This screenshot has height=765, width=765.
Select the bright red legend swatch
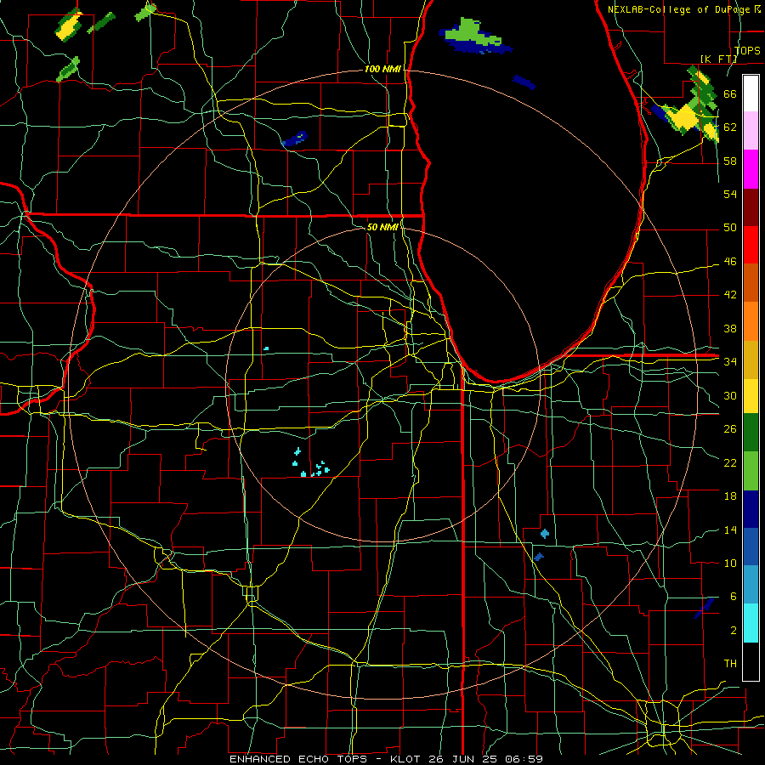point(751,245)
